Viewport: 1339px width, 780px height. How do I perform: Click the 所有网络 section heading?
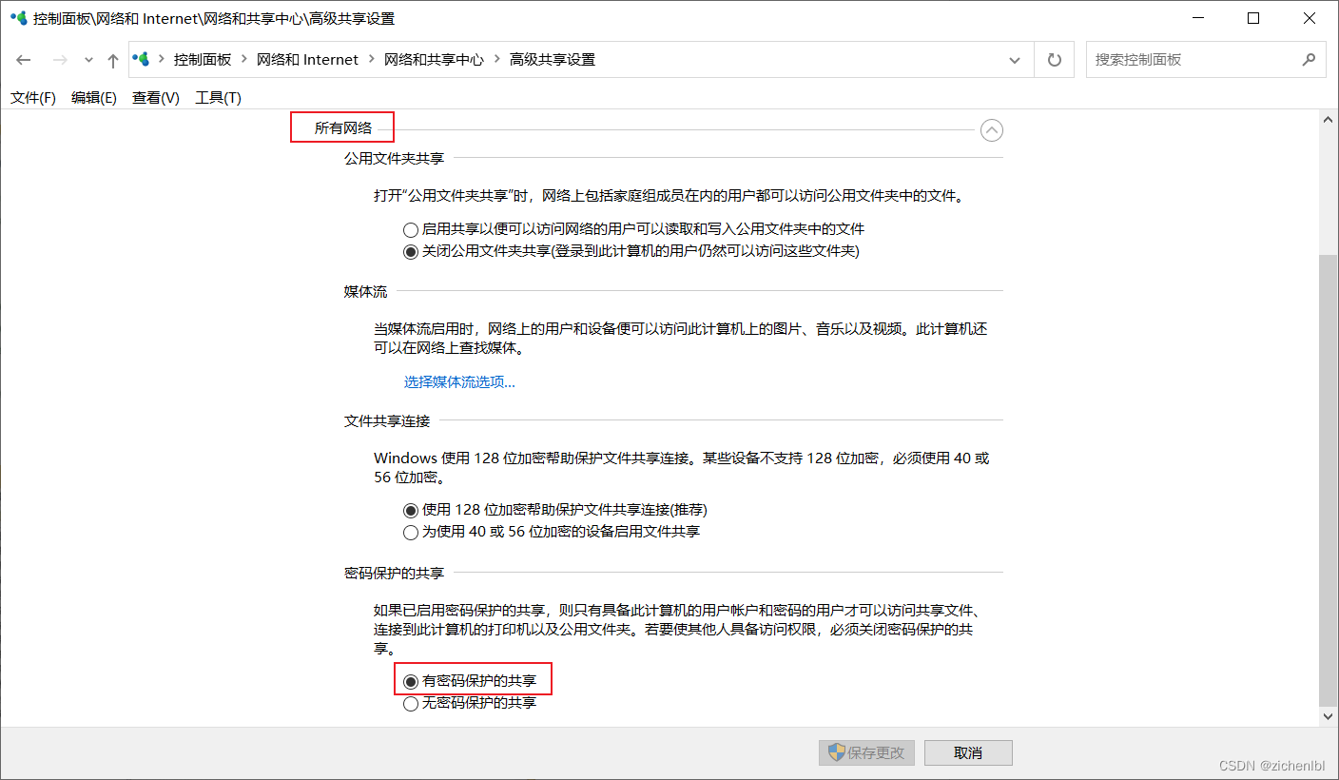coord(343,127)
